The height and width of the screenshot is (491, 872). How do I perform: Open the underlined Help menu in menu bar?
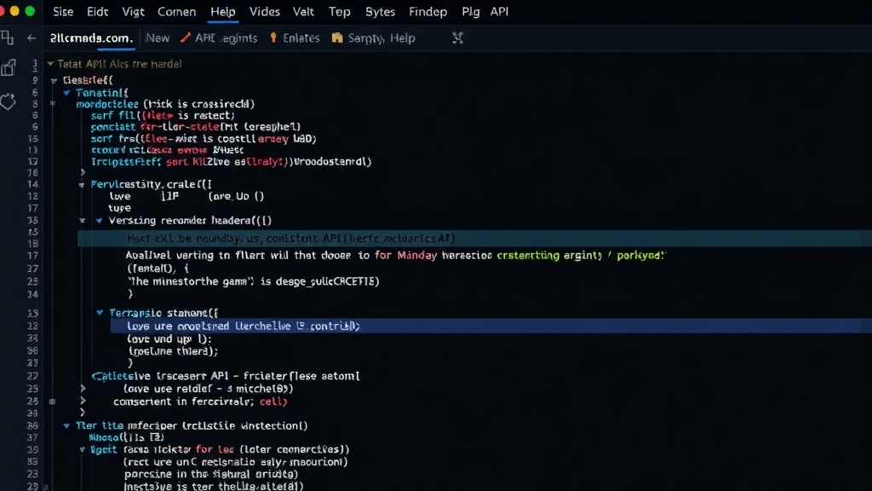[x=223, y=12]
